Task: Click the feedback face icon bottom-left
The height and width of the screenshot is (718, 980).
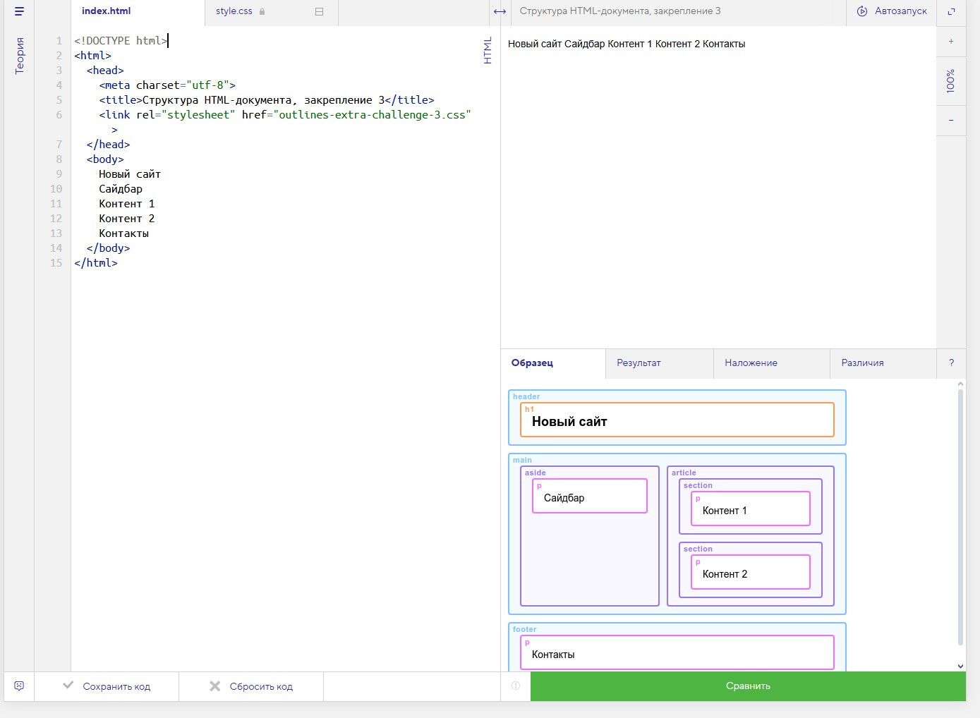Action: tap(19, 686)
